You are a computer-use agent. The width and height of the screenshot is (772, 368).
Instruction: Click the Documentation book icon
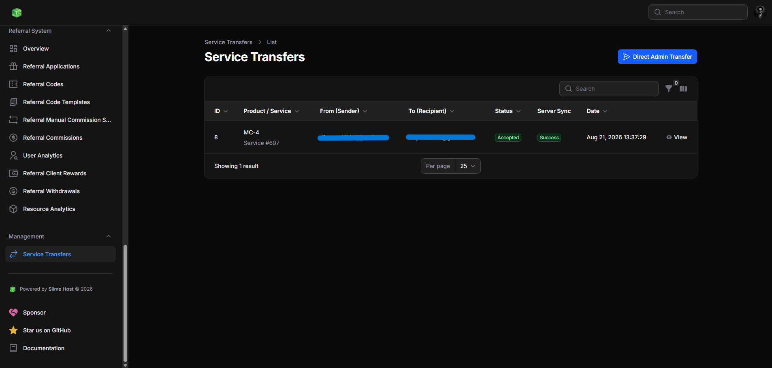click(x=13, y=348)
